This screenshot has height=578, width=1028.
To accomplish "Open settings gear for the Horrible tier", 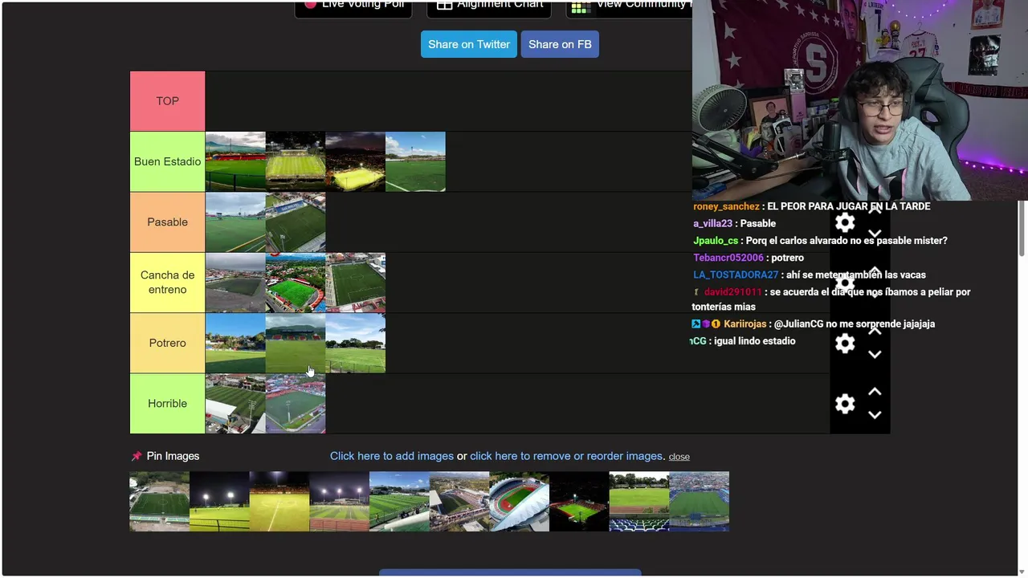I will (x=845, y=404).
